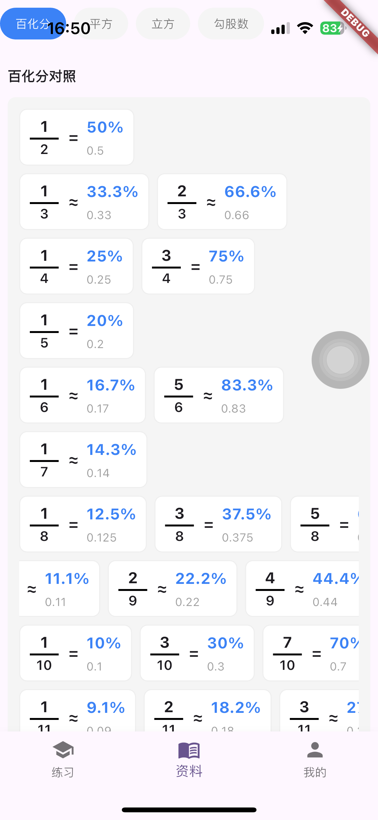Tap the battery indicator in status bar
This screenshot has width=378, height=820.
coord(332,28)
